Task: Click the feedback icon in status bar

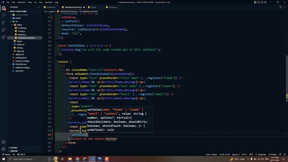Action: click(280, 154)
